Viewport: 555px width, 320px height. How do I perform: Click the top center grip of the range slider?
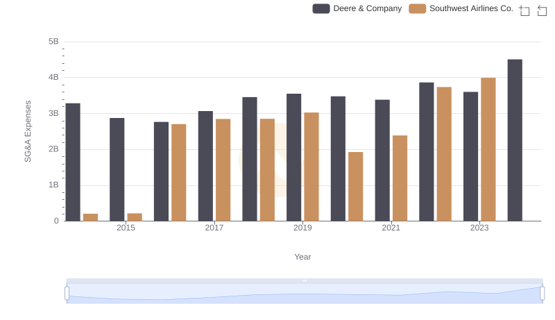[305, 280]
